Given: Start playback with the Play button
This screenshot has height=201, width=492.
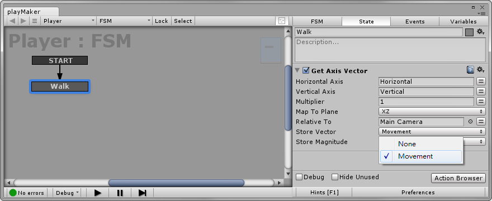Looking at the screenshot, I should pos(98,193).
